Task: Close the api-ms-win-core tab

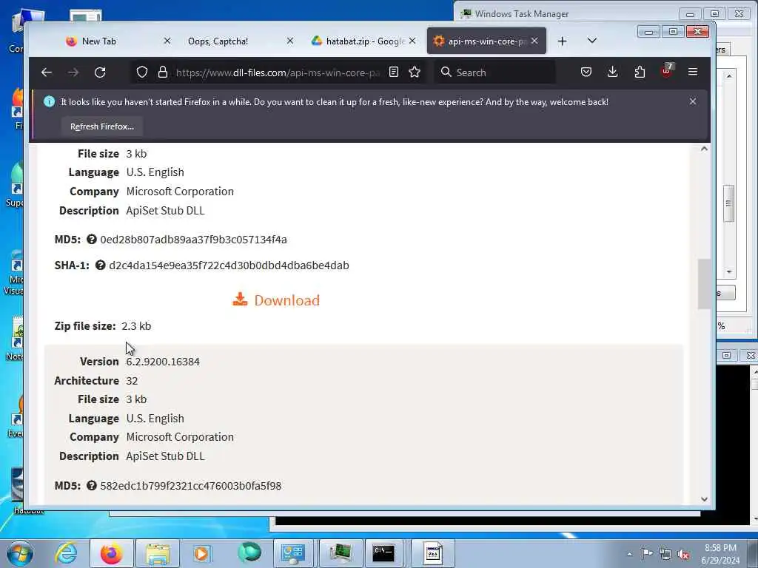Action: tap(534, 41)
